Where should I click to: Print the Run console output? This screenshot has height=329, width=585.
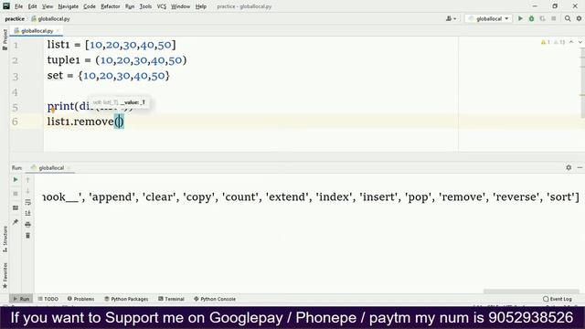pos(27,225)
